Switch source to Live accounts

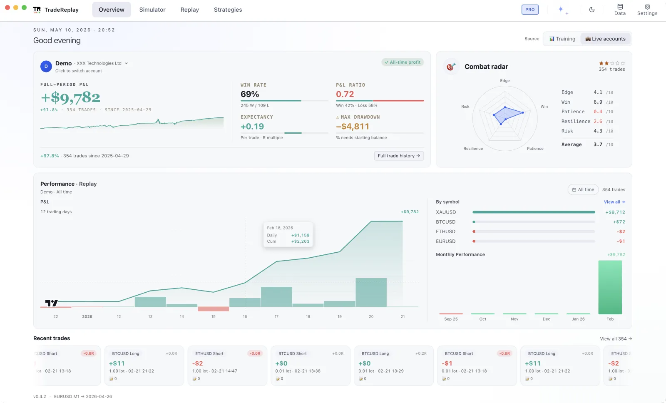(x=605, y=39)
